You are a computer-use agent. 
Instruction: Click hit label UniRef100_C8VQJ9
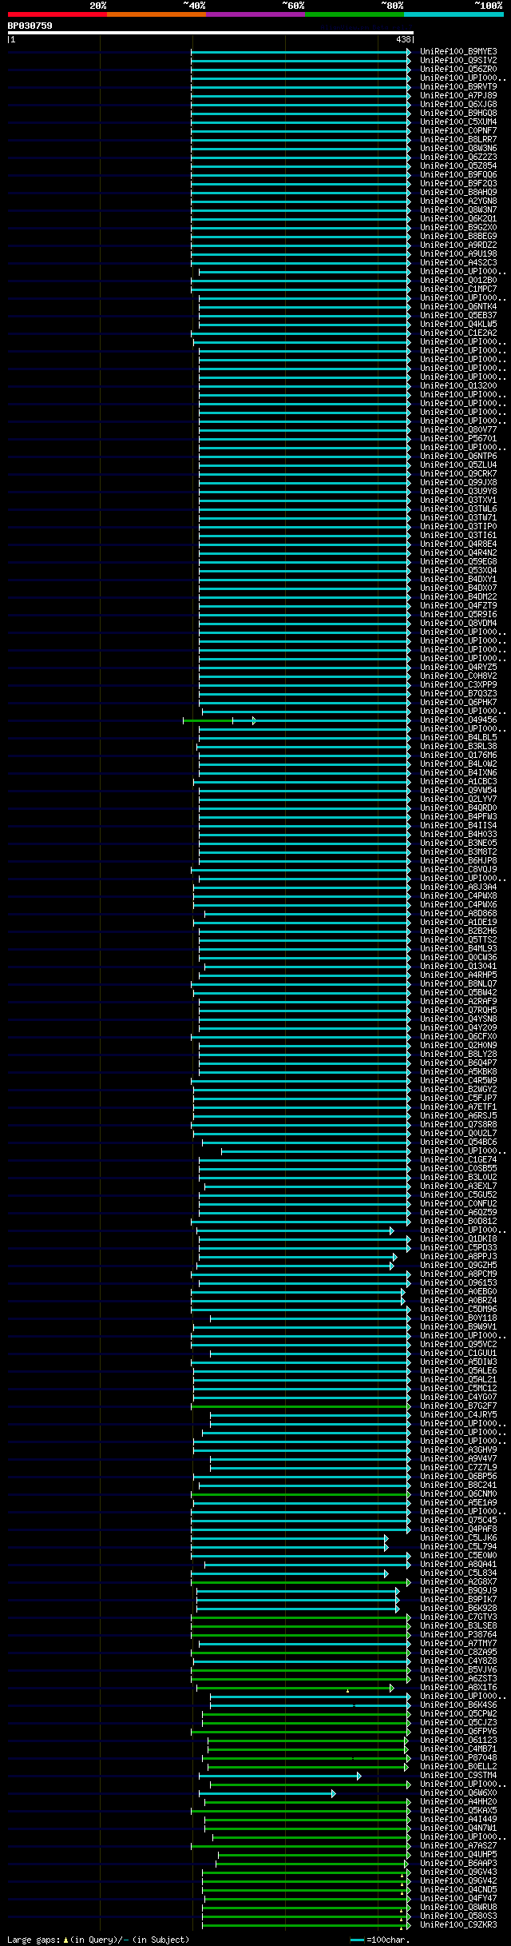[458, 870]
